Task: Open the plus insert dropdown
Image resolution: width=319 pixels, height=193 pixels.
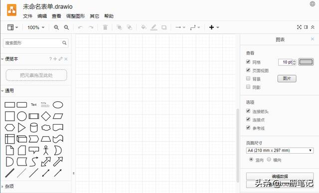Action: pos(214,27)
